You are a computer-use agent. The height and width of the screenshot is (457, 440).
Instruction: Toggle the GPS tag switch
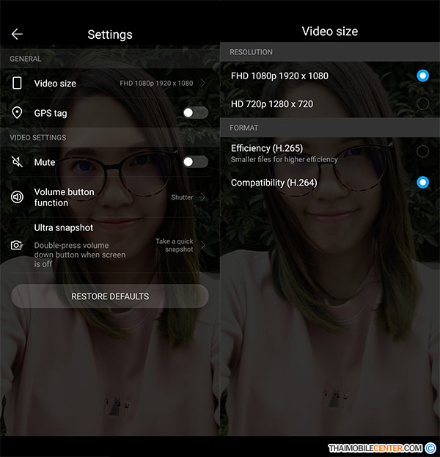click(x=196, y=113)
